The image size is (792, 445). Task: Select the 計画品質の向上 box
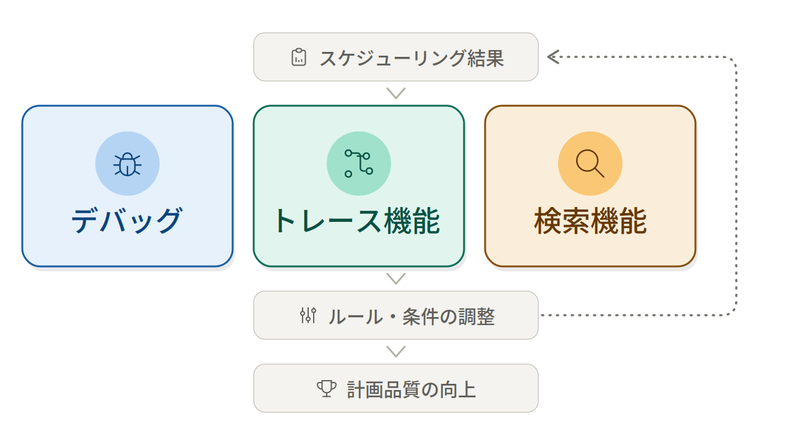(x=396, y=388)
